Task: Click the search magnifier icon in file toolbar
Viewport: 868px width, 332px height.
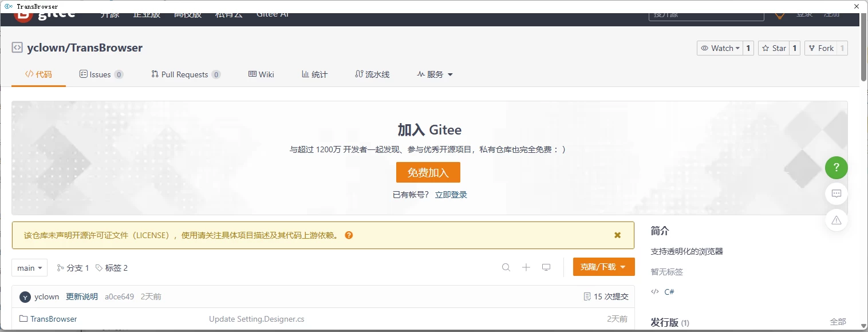Action: coord(506,267)
